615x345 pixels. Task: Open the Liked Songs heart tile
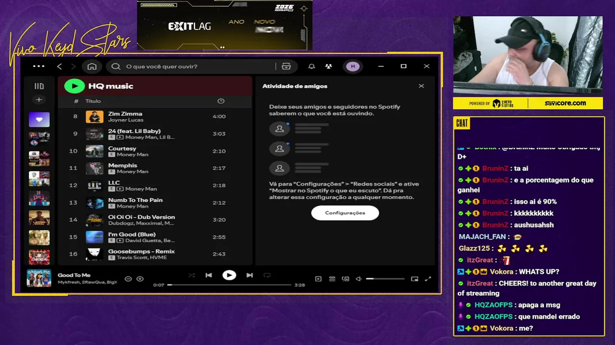[x=39, y=119]
